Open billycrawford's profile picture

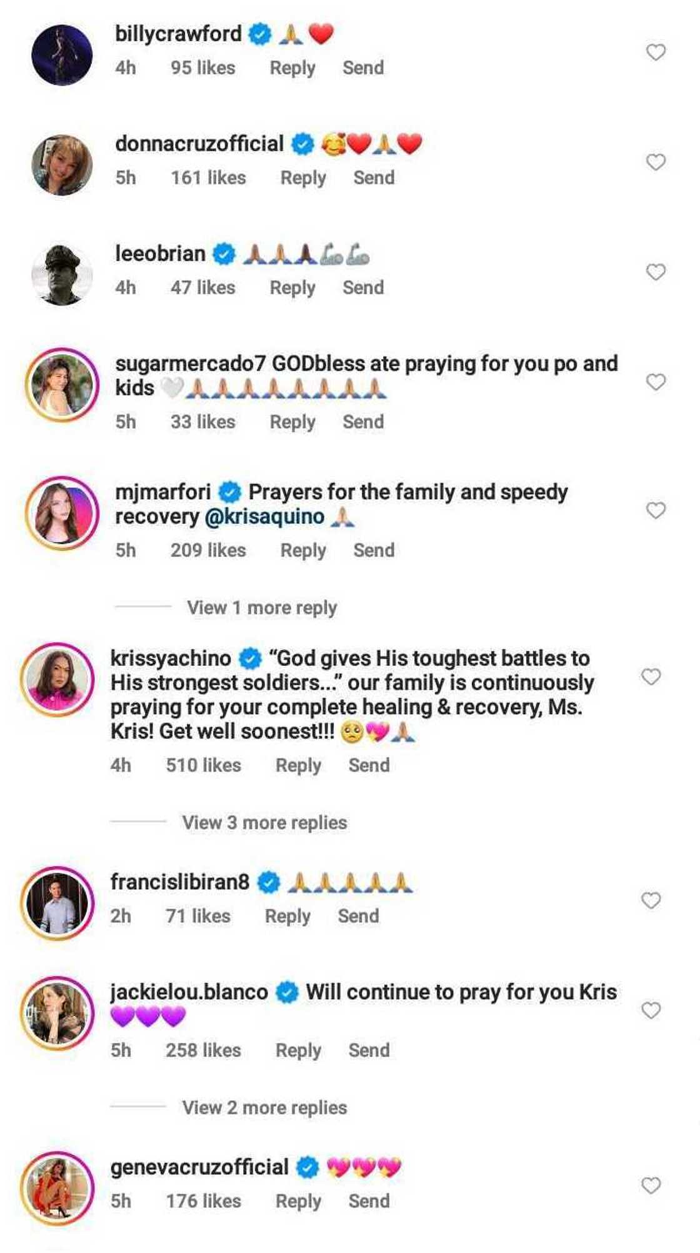[x=62, y=55]
